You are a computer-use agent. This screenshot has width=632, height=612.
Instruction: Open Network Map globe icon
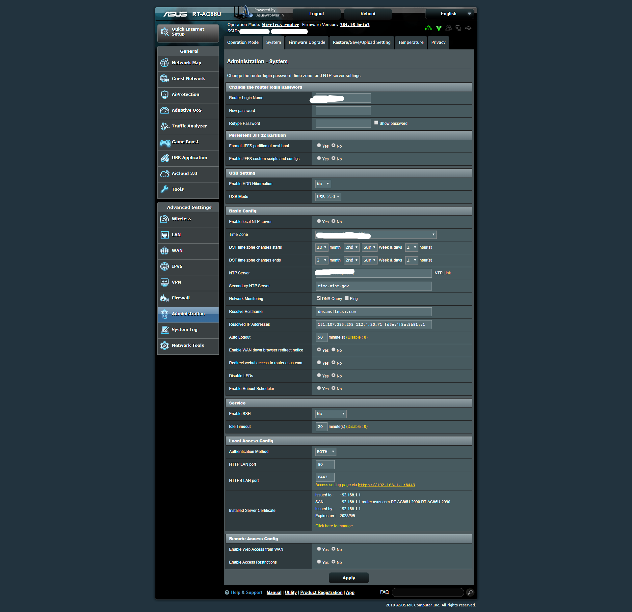pos(165,63)
